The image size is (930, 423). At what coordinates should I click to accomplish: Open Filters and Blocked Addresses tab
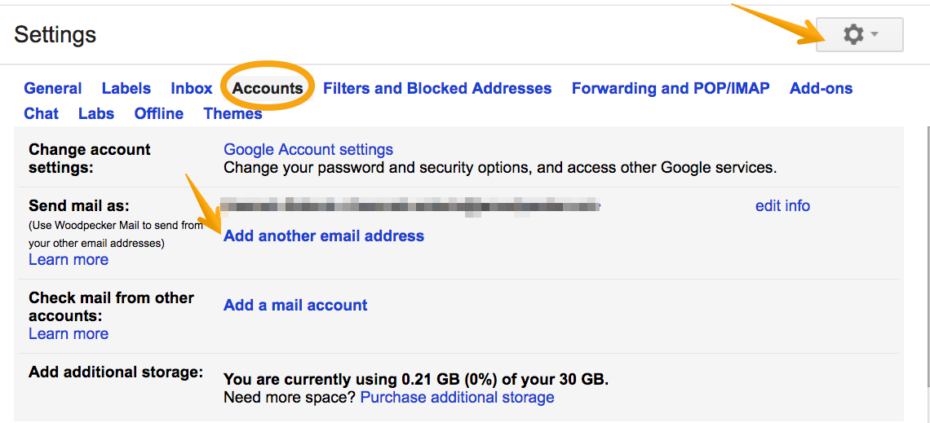click(437, 88)
